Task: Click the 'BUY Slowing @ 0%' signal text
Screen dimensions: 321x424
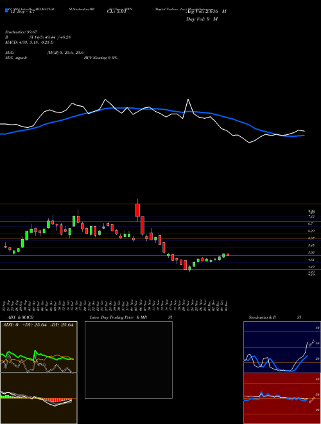Action: (x=101, y=58)
